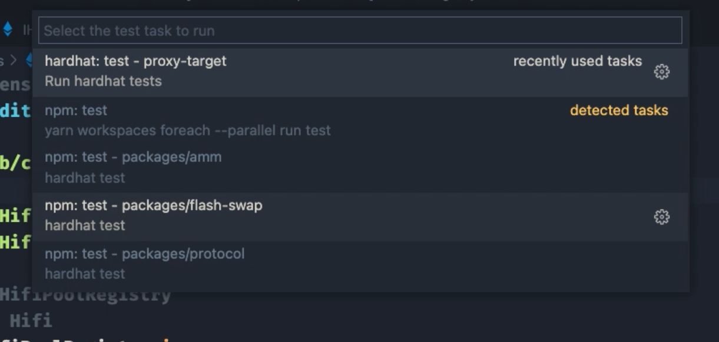Click the Ethereum file icon in the breadcrumb
The image size is (719, 342).
(x=29, y=60)
